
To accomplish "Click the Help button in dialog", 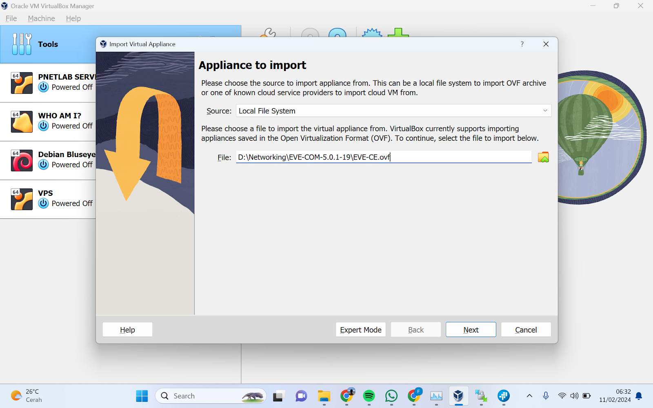I will (127, 330).
